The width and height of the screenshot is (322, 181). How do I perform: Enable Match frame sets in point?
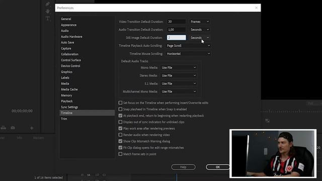tap(120, 154)
